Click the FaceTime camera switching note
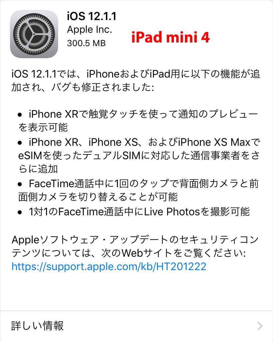The image size is (273, 341). (x=139, y=190)
